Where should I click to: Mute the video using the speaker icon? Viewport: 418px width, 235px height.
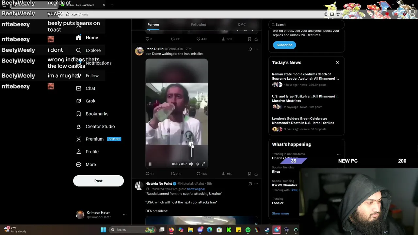191,164
